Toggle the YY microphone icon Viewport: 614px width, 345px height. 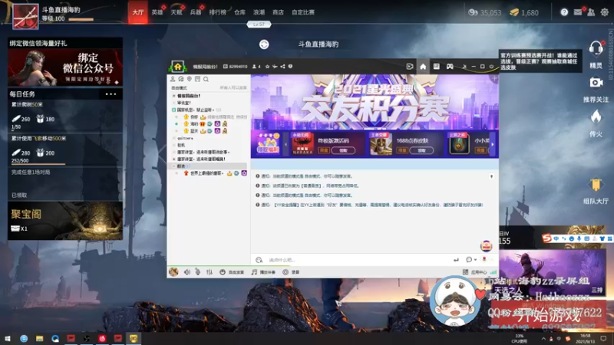click(198, 272)
